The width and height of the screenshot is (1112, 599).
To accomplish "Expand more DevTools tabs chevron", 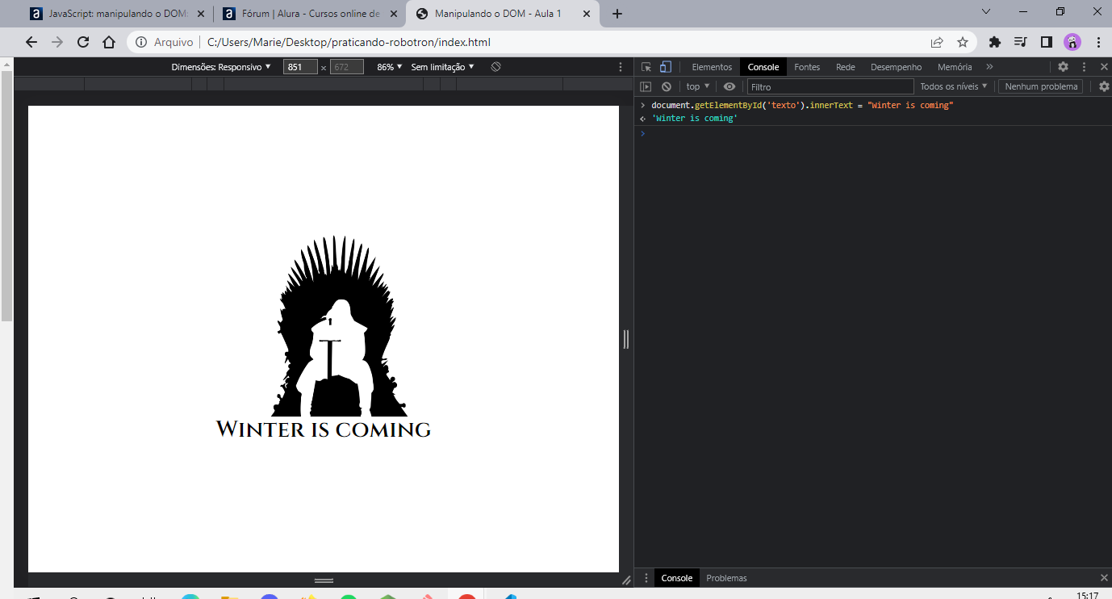I will click(989, 67).
